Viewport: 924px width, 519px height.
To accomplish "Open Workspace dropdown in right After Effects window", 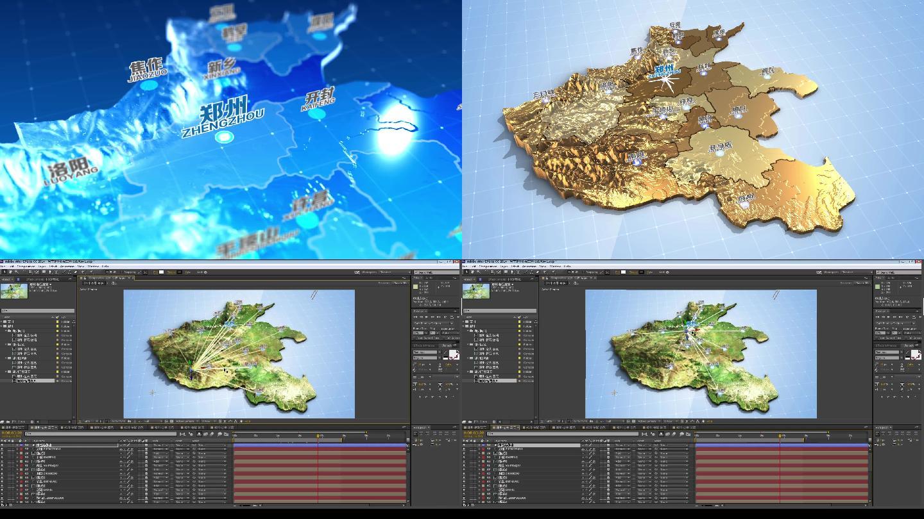I will click(x=857, y=272).
